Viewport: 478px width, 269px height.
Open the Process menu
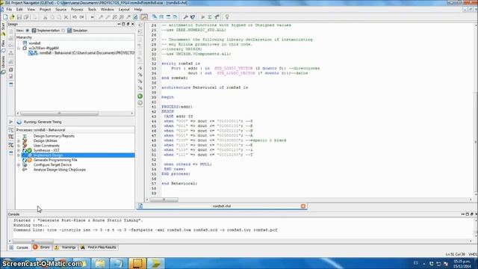click(77, 10)
